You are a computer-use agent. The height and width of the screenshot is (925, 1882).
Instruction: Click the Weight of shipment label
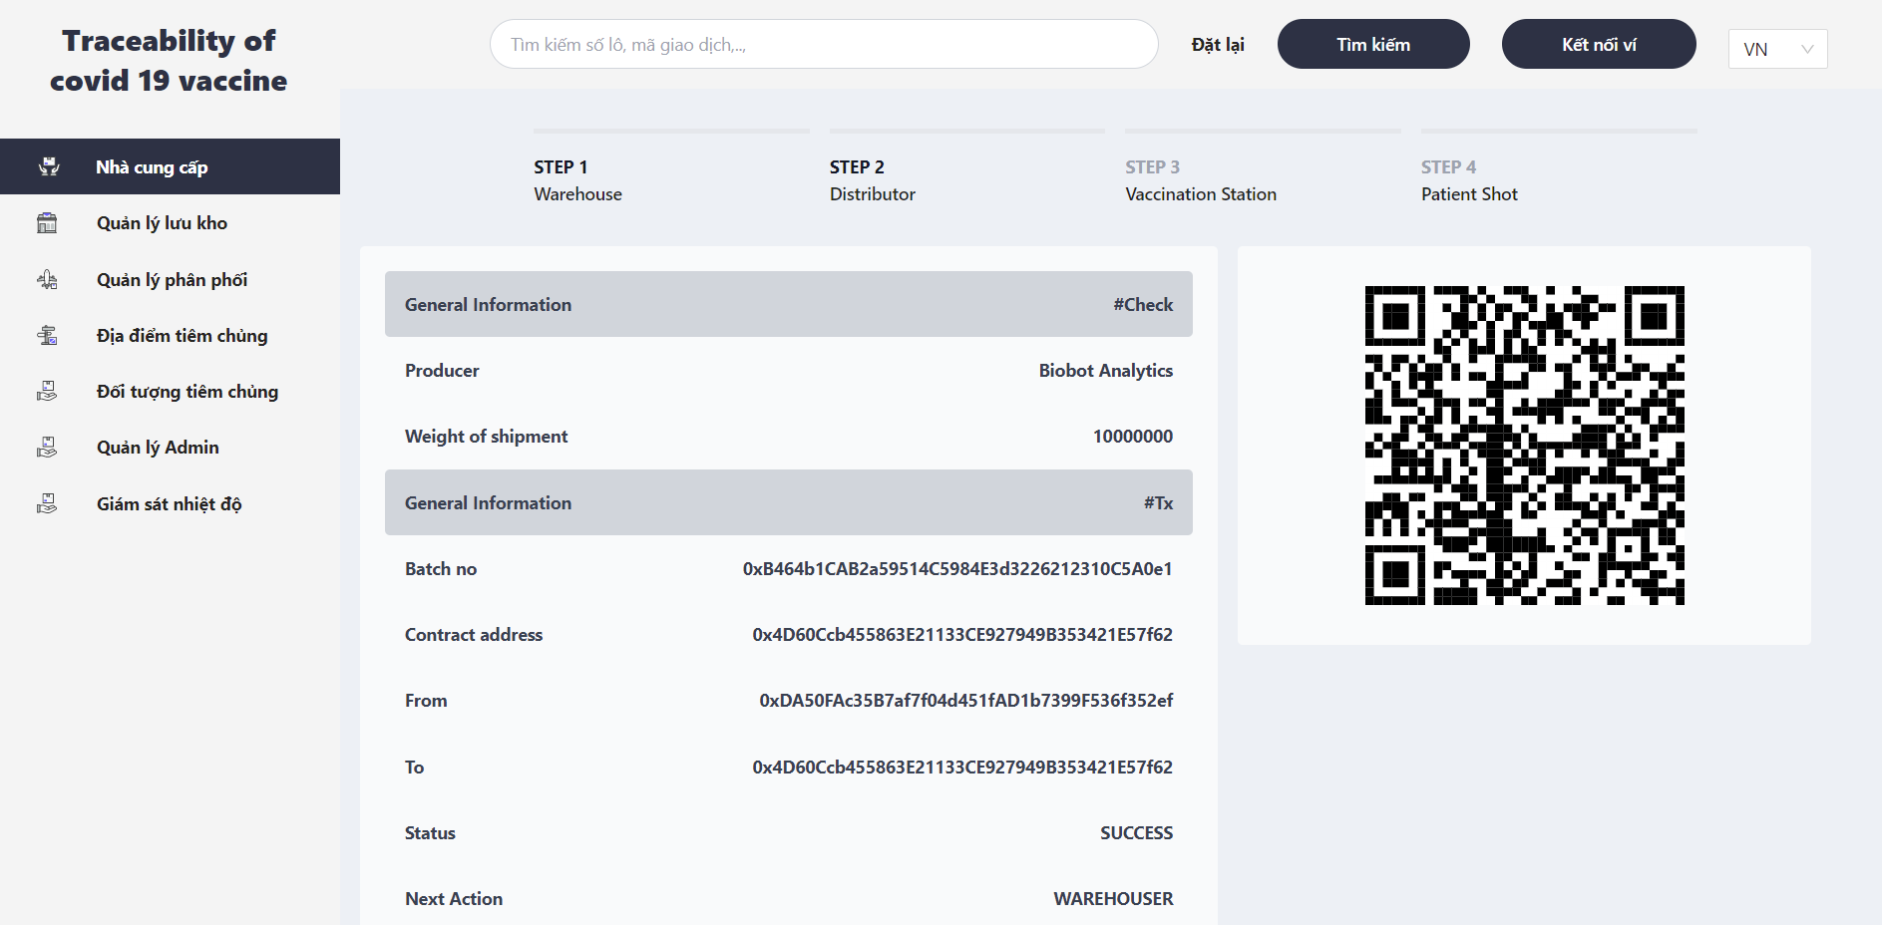click(x=486, y=436)
